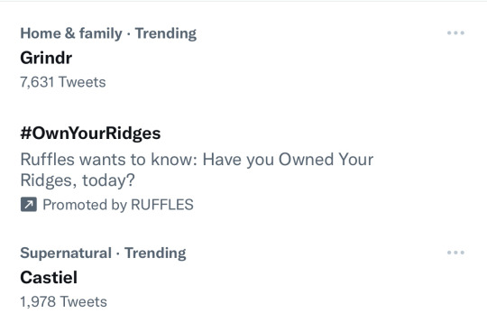Click the 'Supernatural · Trending' label
Screen dimensions: 487x332
103,254
